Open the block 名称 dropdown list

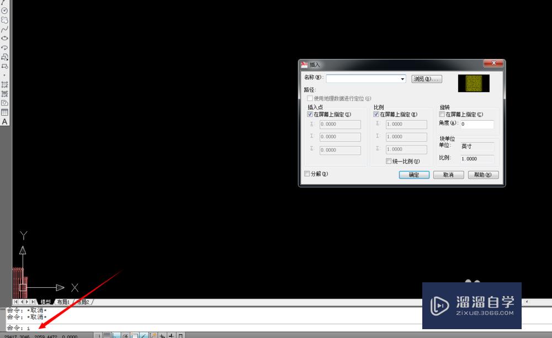tap(403, 78)
